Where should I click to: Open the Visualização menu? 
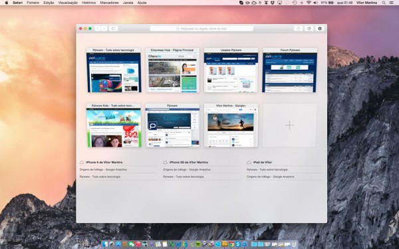pos(68,3)
